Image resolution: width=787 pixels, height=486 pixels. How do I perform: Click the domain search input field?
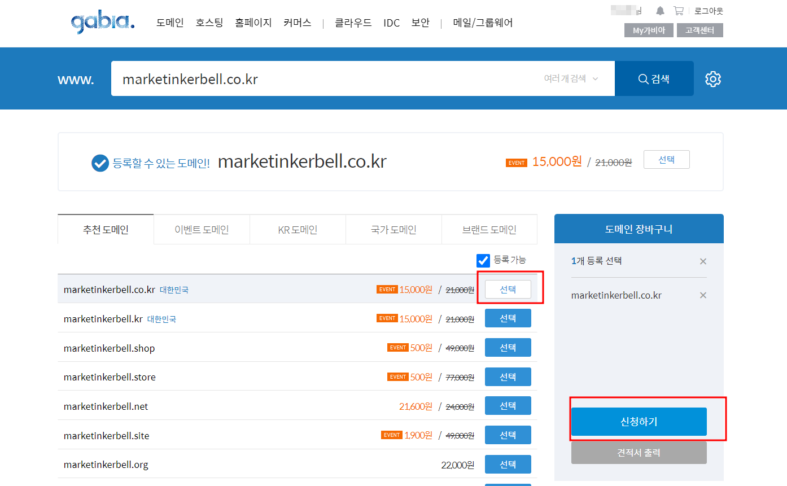339,78
